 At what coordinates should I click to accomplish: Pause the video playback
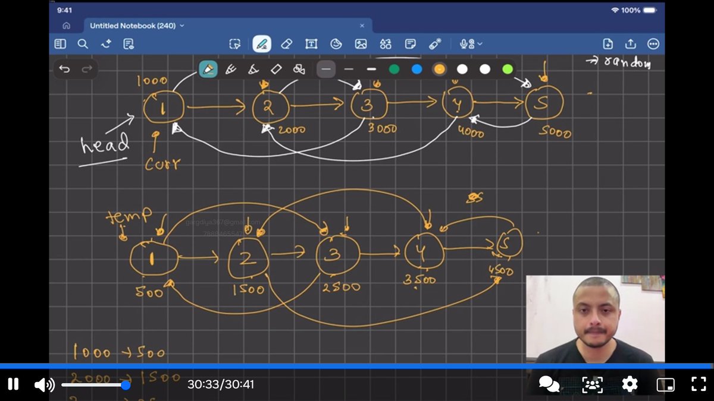(x=13, y=384)
